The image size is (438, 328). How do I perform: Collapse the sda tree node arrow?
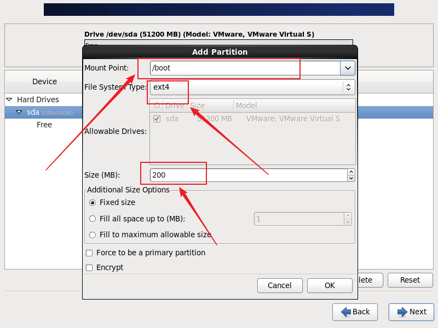coord(19,112)
